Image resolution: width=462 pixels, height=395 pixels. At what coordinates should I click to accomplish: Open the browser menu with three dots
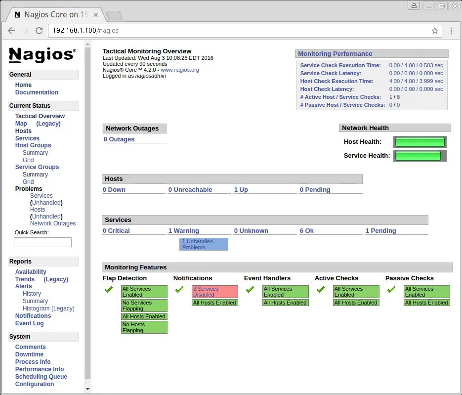451,31
